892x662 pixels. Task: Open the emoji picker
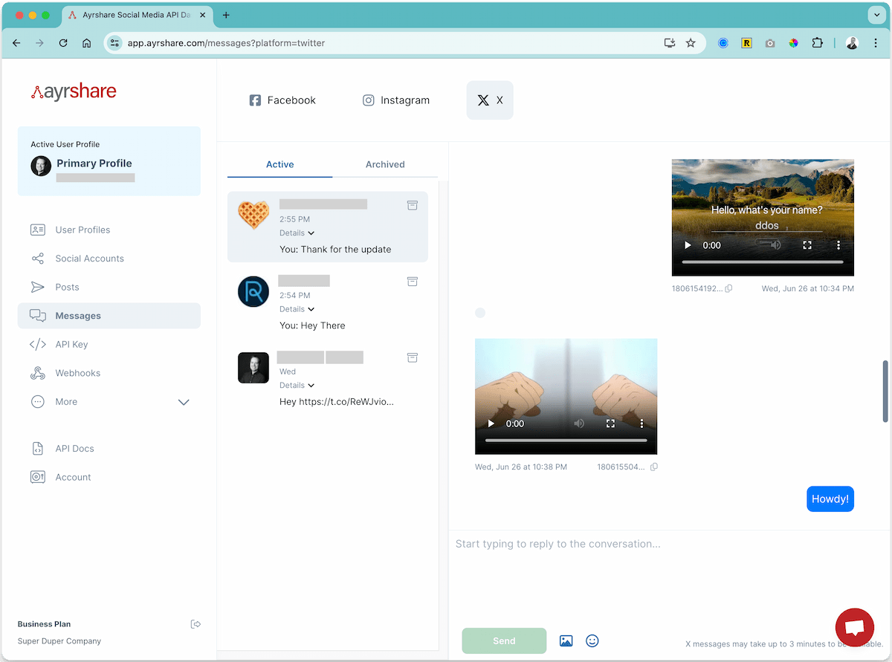coord(592,641)
